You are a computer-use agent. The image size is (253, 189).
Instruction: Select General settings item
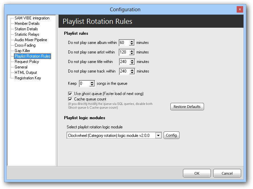coord(21,67)
